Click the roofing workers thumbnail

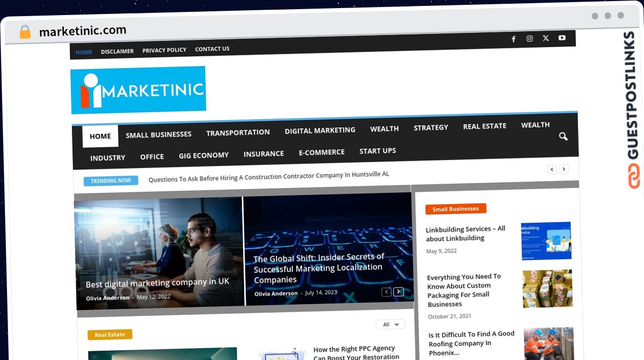click(x=548, y=343)
